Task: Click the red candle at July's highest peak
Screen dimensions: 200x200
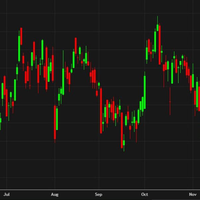Action: pyautogui.click(x=21, y=36)
